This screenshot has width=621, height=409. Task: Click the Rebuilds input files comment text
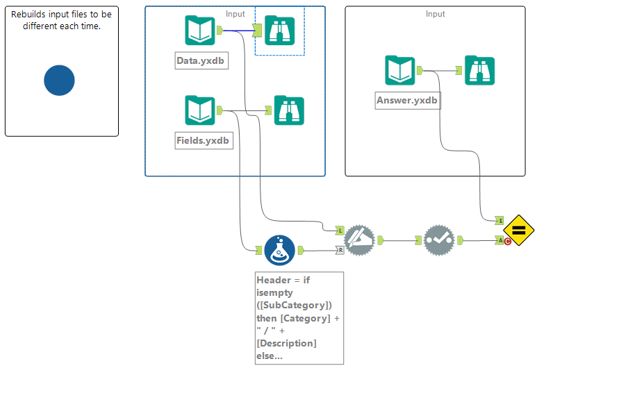[x=61, y=20]
